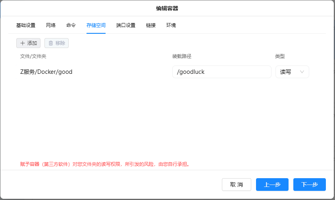Go back with the 上一步 button

pyautogui.click(x=272, y=185)
